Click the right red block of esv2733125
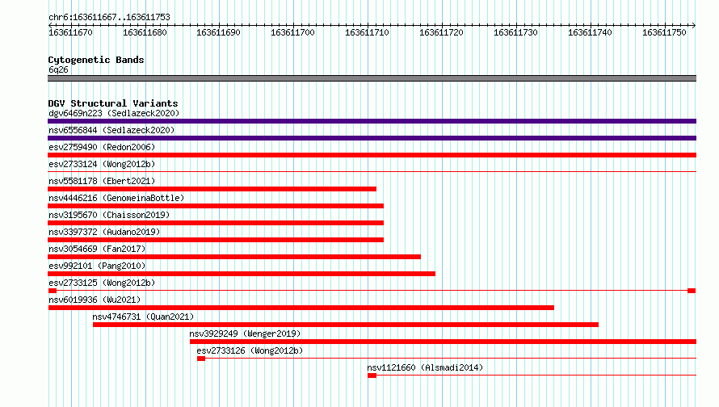Image resolution: width=719 pixels, height=407 pixels. pos(692,291)
